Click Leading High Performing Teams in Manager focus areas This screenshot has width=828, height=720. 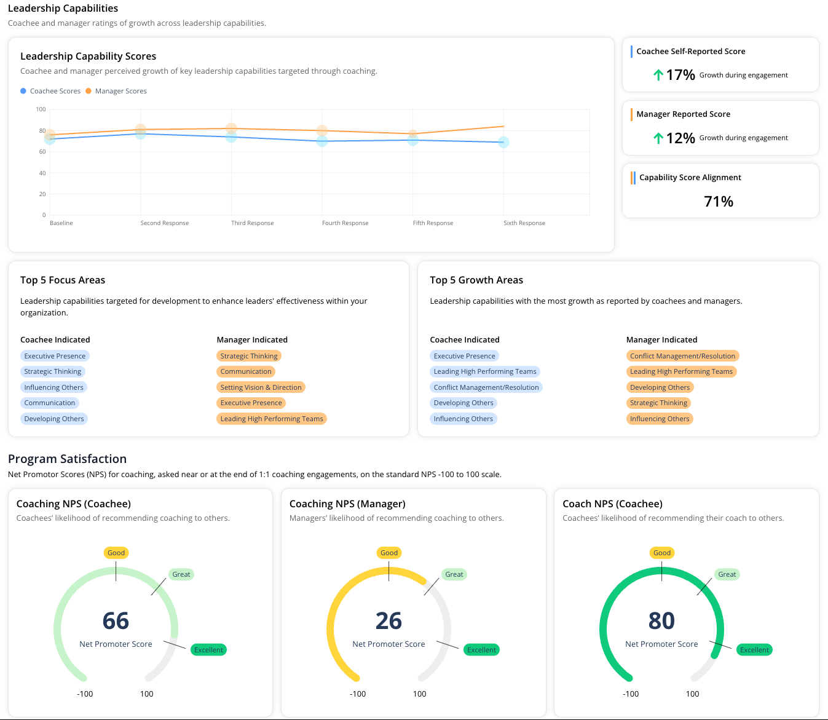click(271, 419)
